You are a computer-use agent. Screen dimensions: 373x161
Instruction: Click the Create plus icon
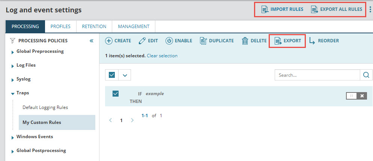(x=108, y=41)
